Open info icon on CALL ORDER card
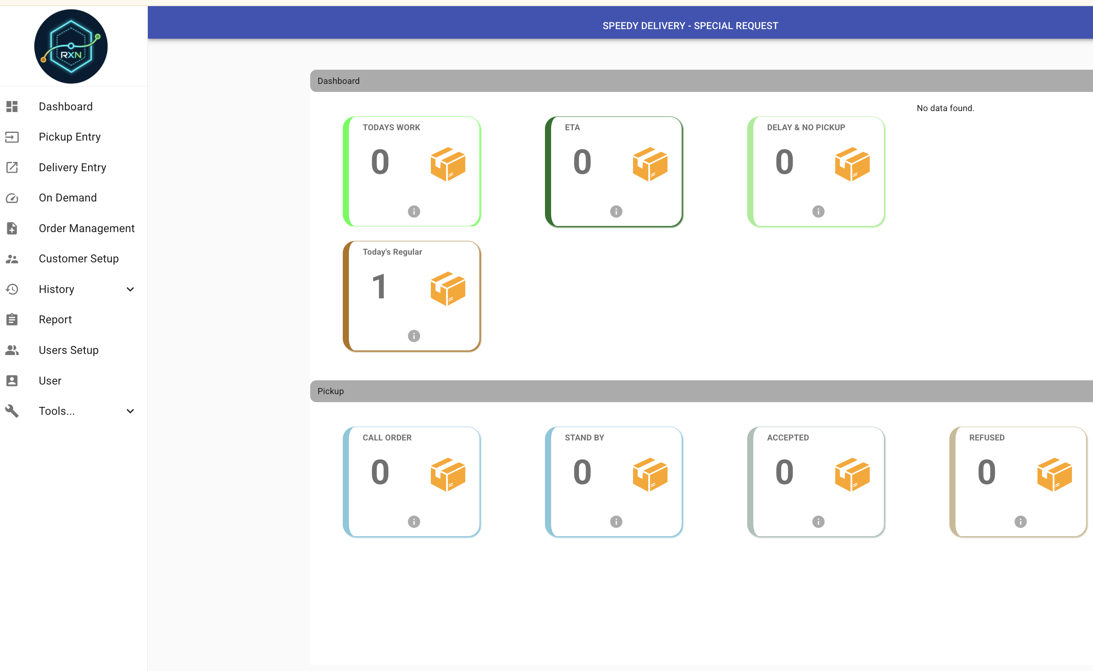 click(x=414, y=522)
